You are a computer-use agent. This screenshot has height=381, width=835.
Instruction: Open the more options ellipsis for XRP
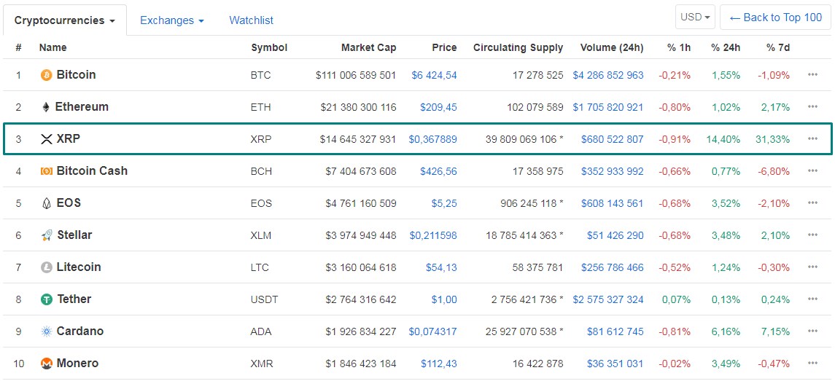coord(812,139)
